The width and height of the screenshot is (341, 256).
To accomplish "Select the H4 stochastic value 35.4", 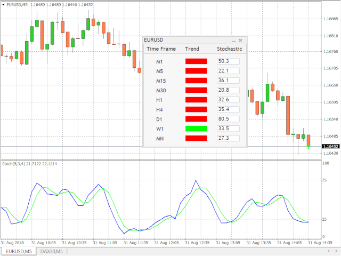I will tap(228, 109).
